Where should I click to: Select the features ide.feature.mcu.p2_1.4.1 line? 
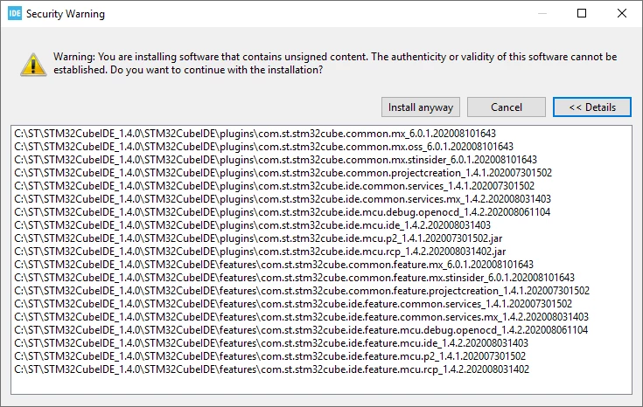269,356
